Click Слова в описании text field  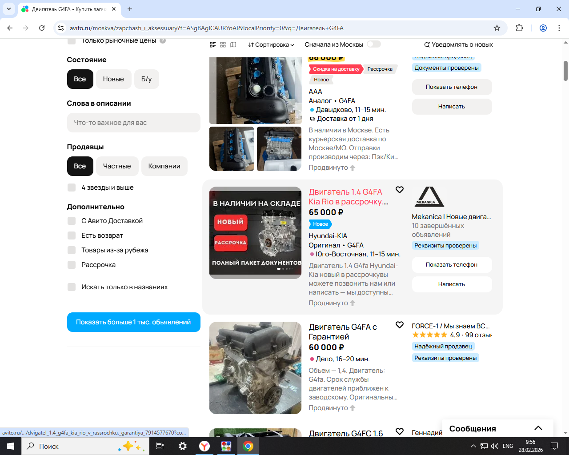point(134,123)
